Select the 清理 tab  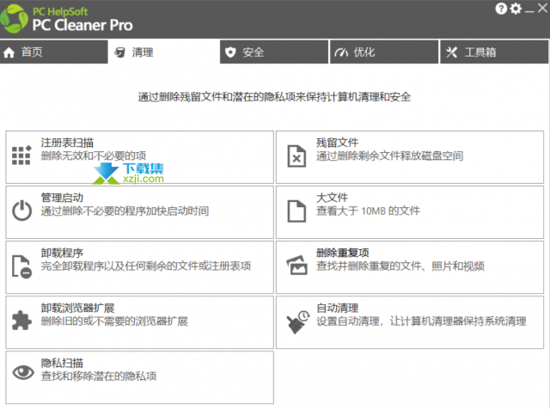[164, 52]
